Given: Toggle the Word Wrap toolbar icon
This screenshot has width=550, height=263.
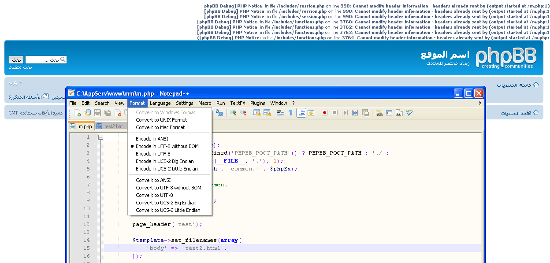Looking at the screenshot, I should [281, 113].
